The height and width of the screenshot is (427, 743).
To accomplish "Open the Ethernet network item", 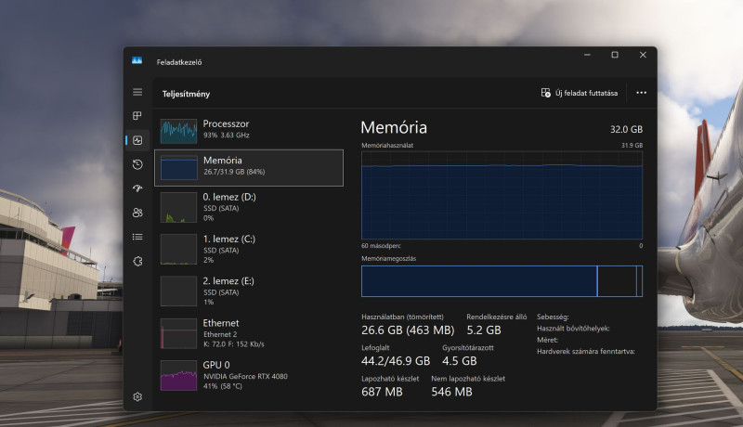I will 251,332.
